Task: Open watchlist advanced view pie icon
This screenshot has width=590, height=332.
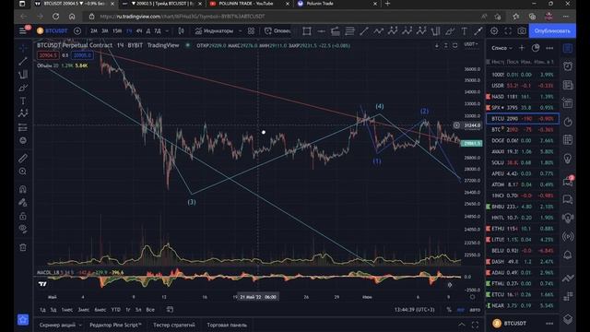Action: (536, 48)
